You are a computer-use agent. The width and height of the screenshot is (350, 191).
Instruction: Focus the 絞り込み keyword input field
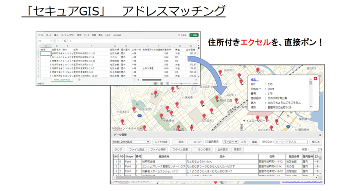point(291,142)
